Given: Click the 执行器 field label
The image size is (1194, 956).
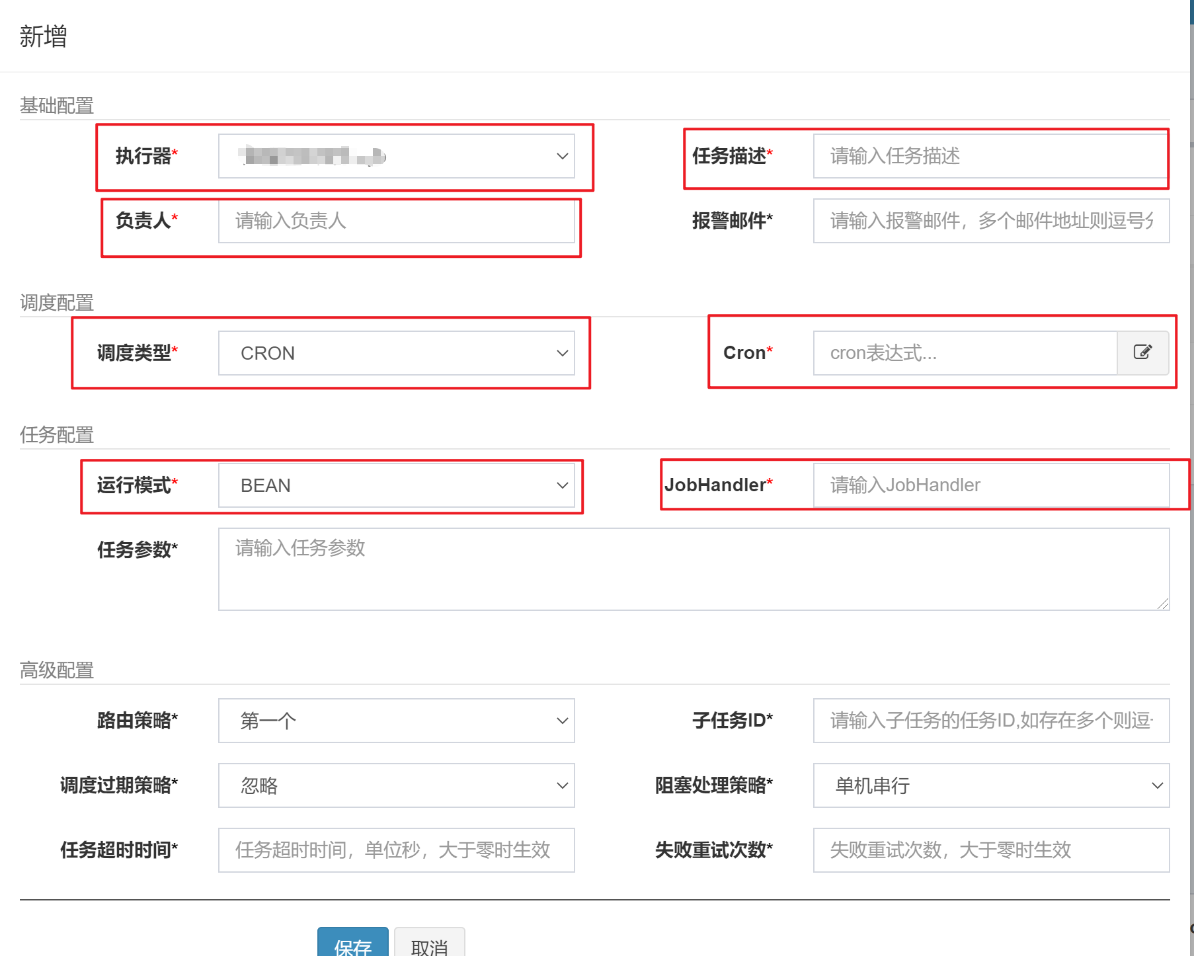Looking at the screenshot, I should tap(147, 156).
